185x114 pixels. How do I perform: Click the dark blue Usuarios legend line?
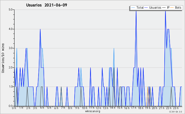[146, 8]
